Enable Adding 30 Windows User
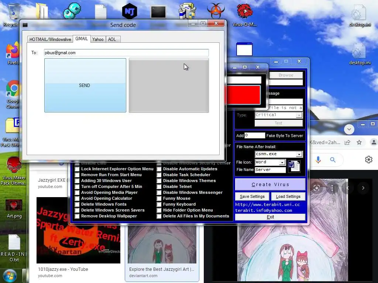378x283 pixels. pos(77,181)
